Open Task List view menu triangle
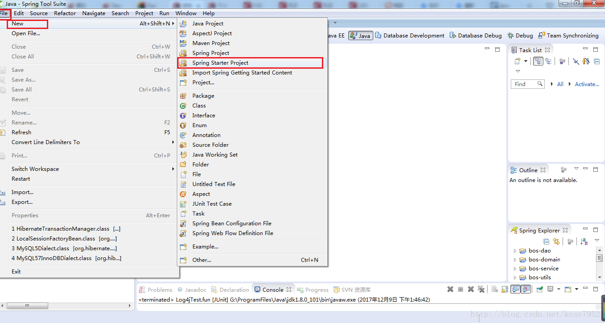The width and height of the screenshot is (605, 323). coord(518,71)
